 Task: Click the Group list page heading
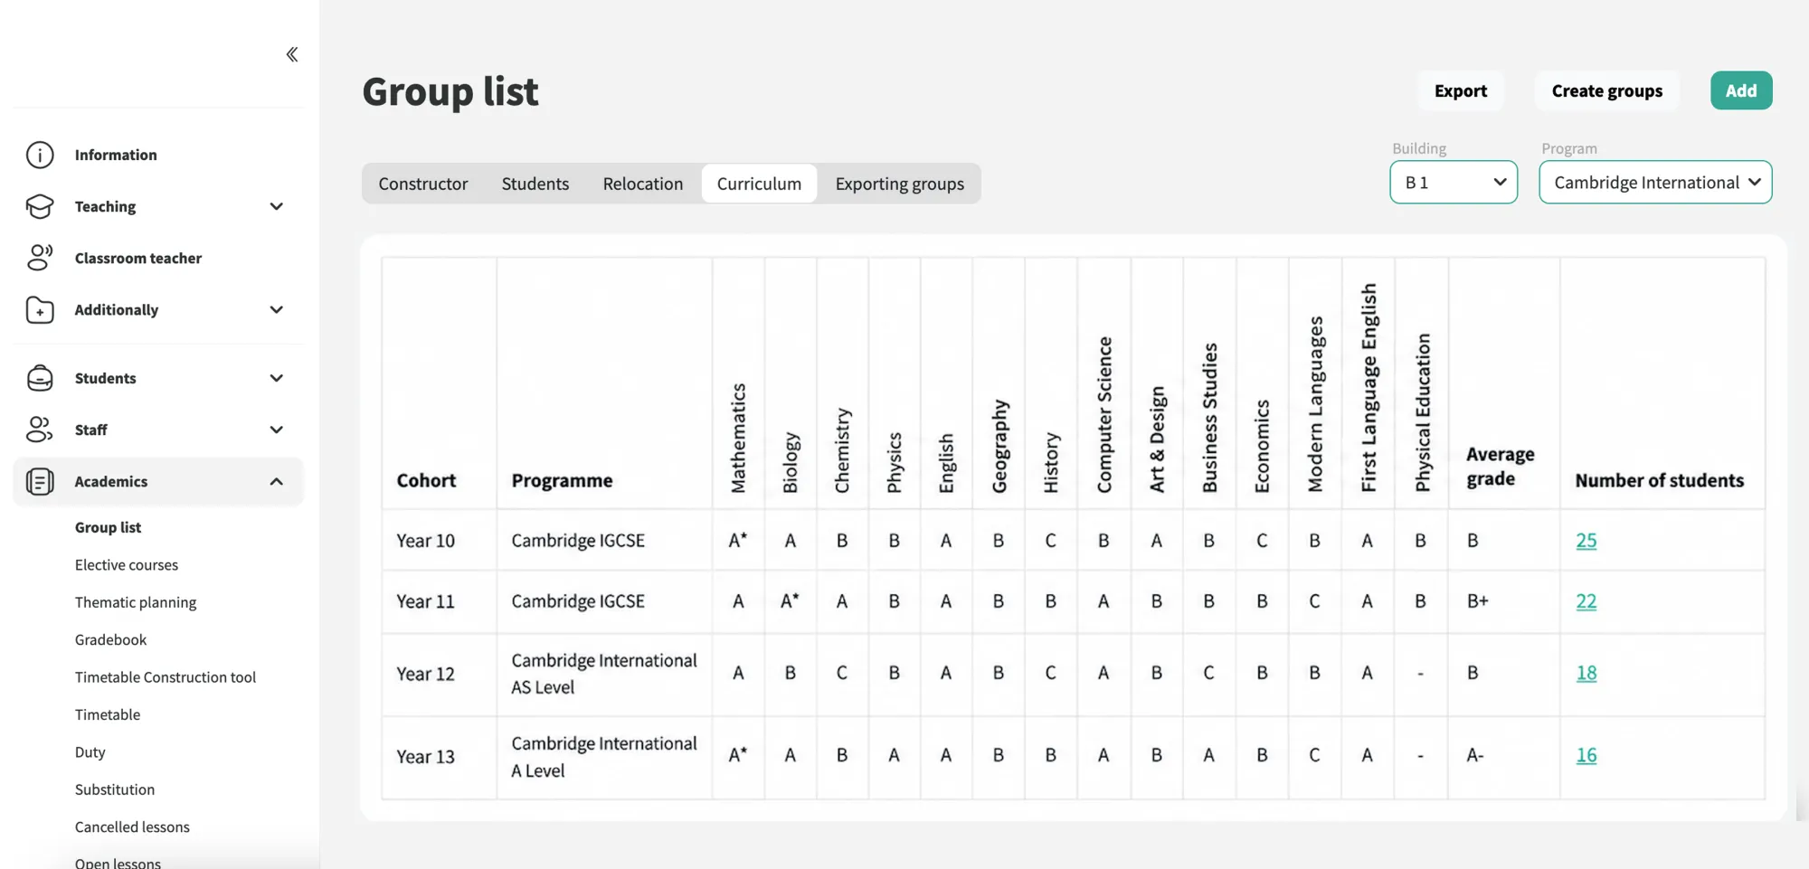tap(450, 91)
